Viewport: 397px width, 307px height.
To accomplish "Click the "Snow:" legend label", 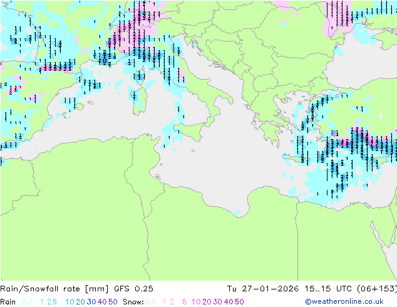I will point(133,302).
